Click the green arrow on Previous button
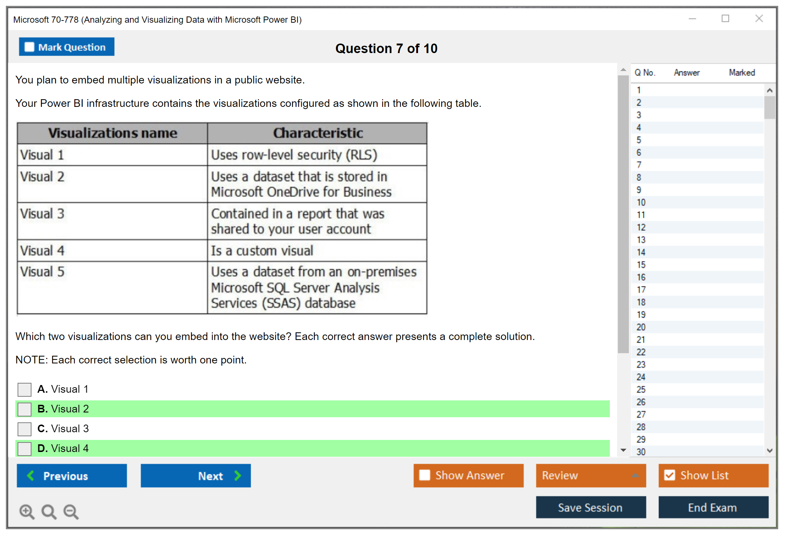This screenshot has width=787, height=538. (31, 475)
